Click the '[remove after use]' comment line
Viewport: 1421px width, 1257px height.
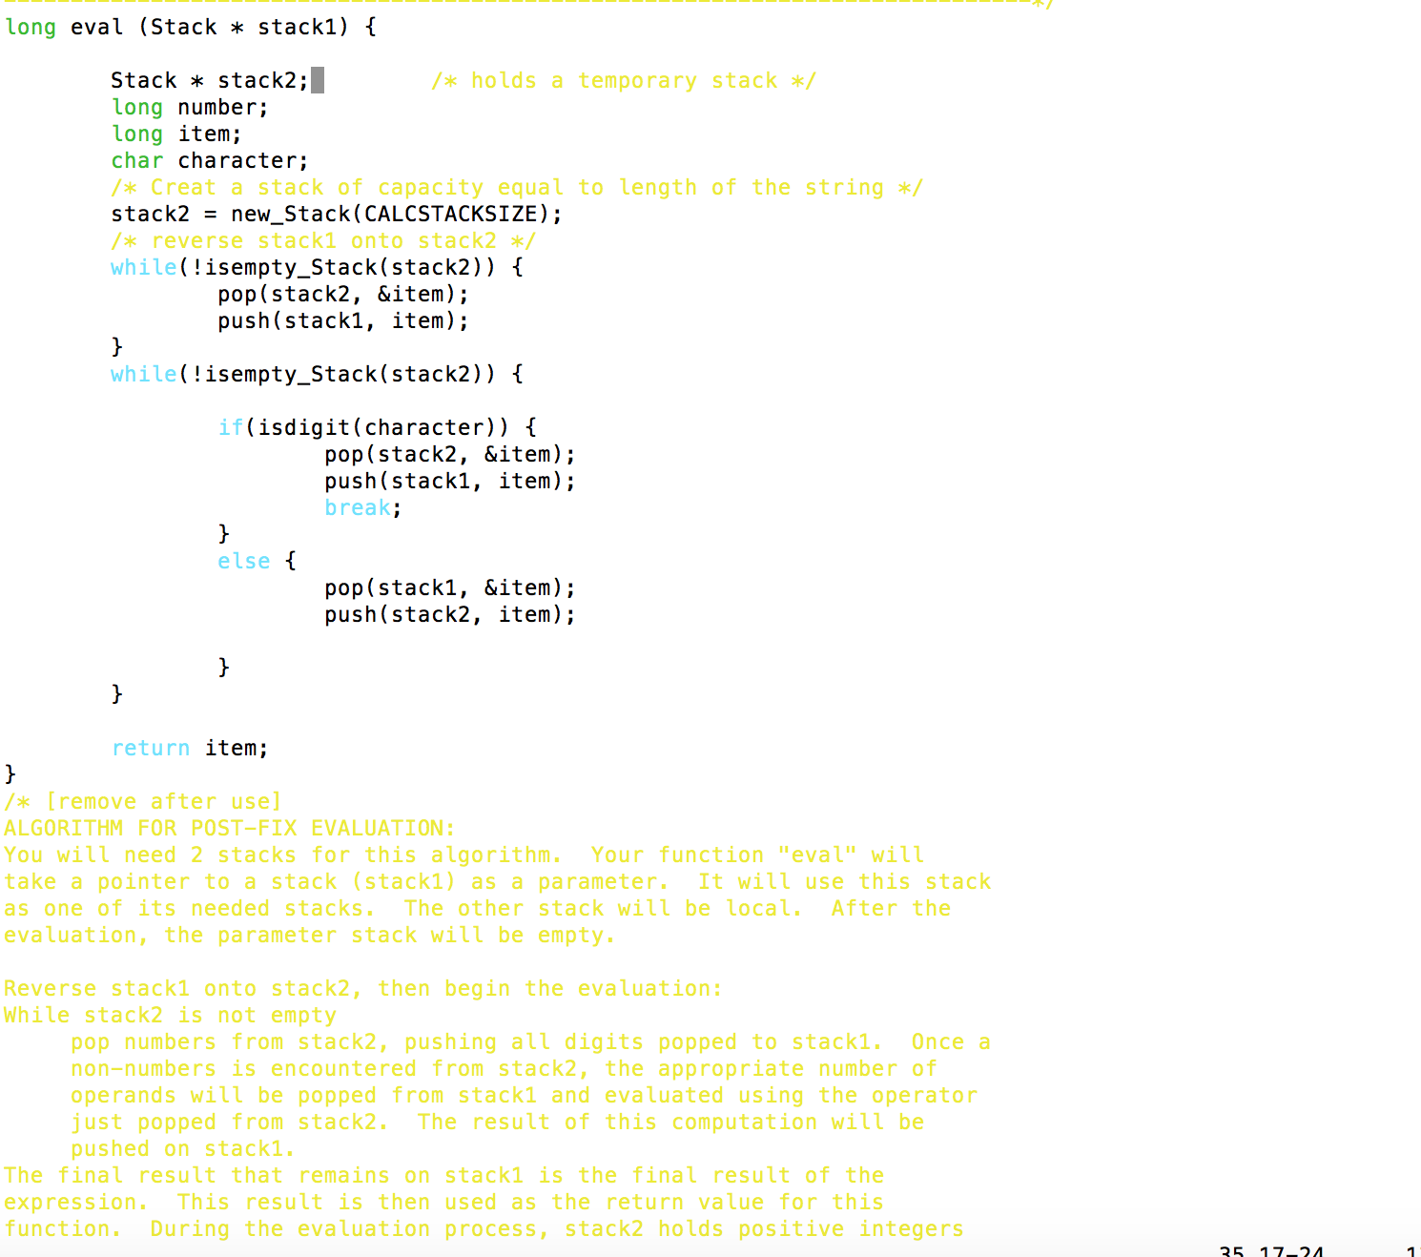143,802
